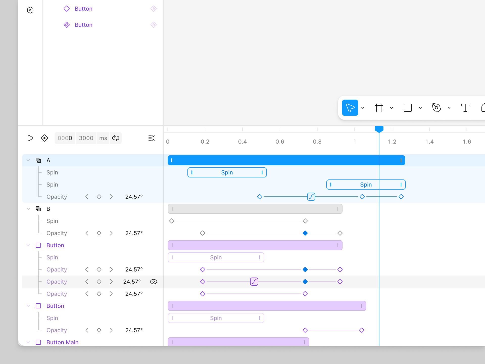Click the collapse tracks list icon
Viewport: 485px width, 364px height.
pos(152,138)
